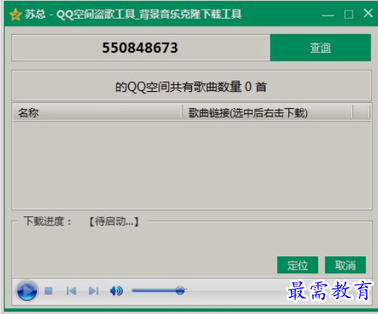Stop playback with the square stop icon
Image resolution: width=378 pixels, height=314 pixels.
(48, 291)
